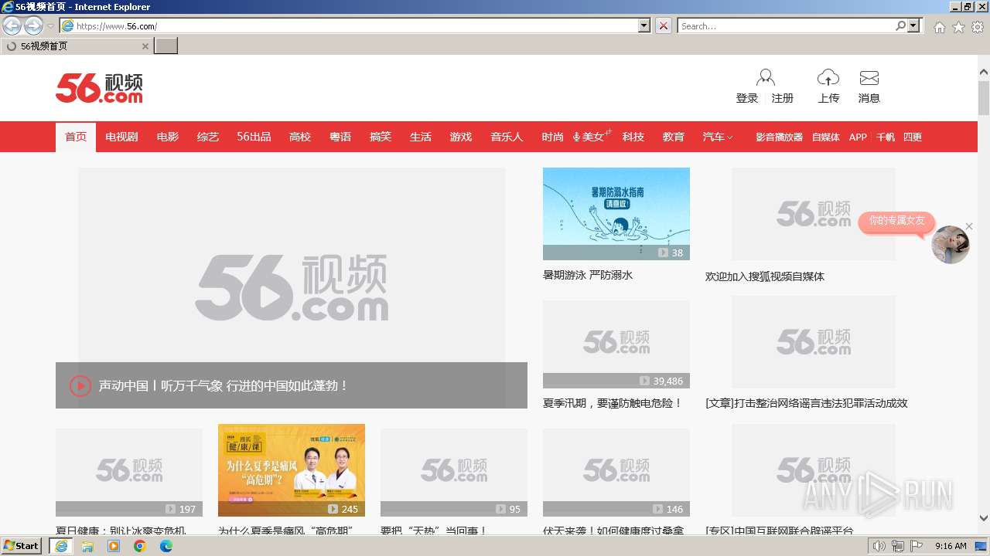Click the page scrollbar up arrow
Image resolution: width=990 pixels, height=556 pixels.
point(984,72)
